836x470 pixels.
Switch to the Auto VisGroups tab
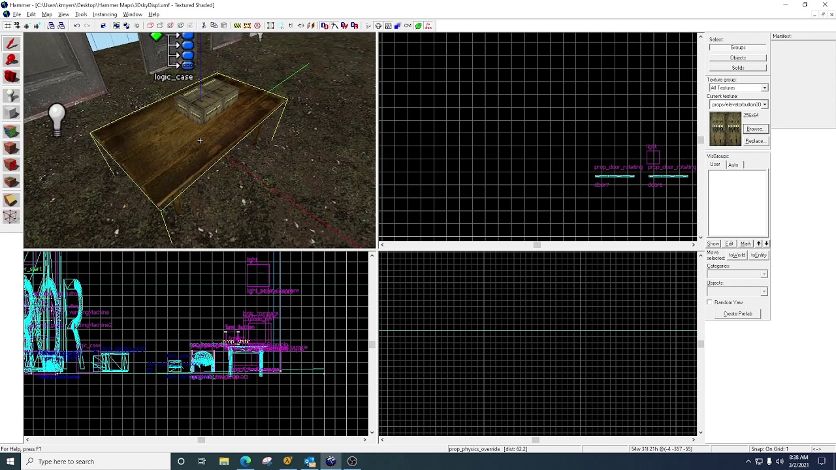(x=733, y=165)
